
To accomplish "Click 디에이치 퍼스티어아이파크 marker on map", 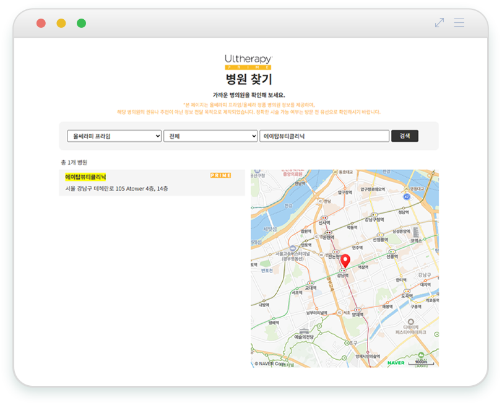I will (411, 321).
